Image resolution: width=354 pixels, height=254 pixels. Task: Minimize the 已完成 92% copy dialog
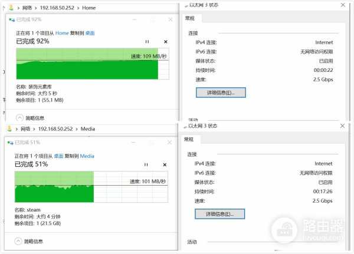[x=135, y=19]
